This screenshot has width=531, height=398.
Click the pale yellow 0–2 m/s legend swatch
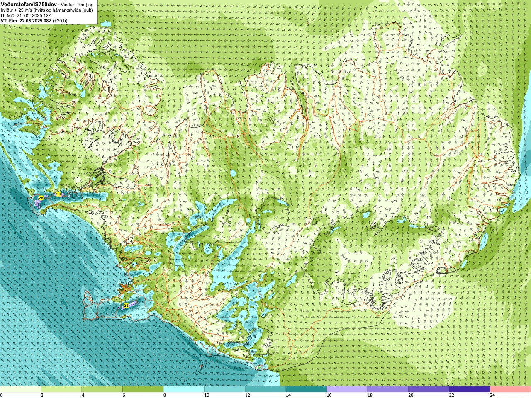click(x=20, y=389)
